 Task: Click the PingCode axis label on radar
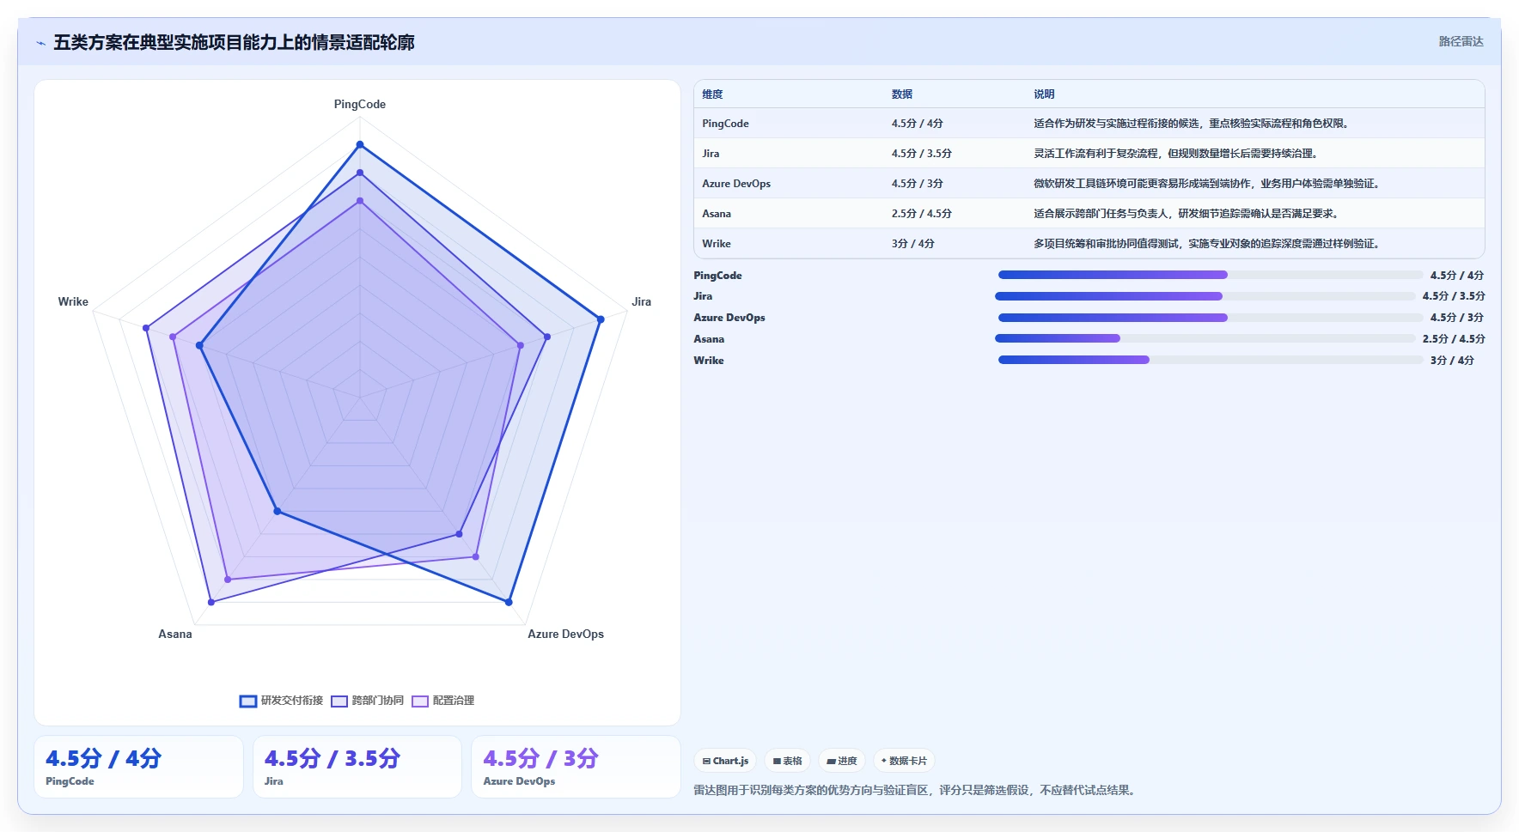(360, 104)
